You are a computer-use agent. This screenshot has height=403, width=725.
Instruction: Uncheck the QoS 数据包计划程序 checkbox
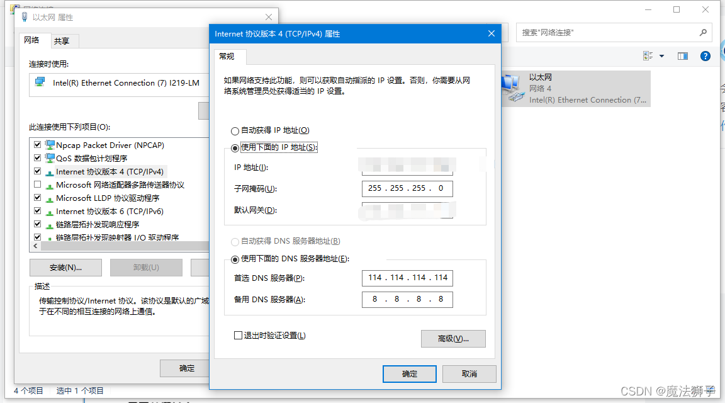37,157
